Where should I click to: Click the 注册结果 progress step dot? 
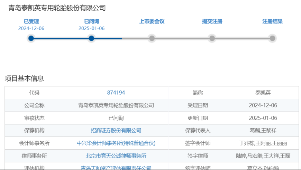272,38
